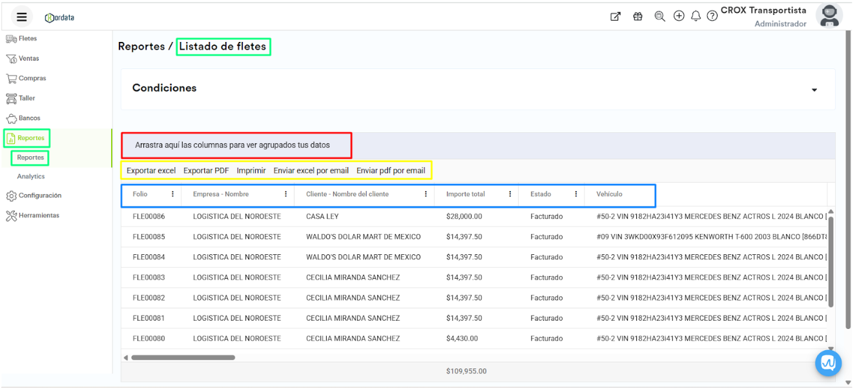Click the table horizontal scrollbar

coord(183,357)
